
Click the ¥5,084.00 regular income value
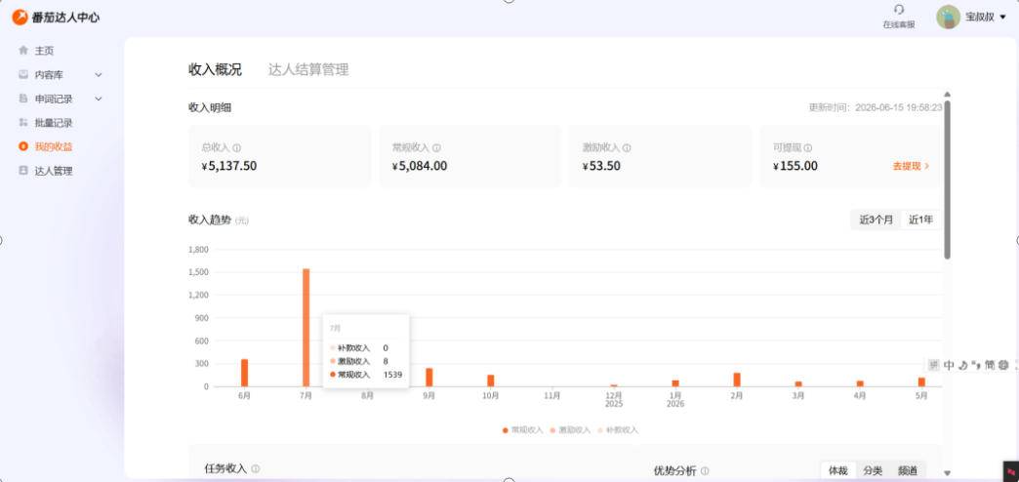click(420, 166)
